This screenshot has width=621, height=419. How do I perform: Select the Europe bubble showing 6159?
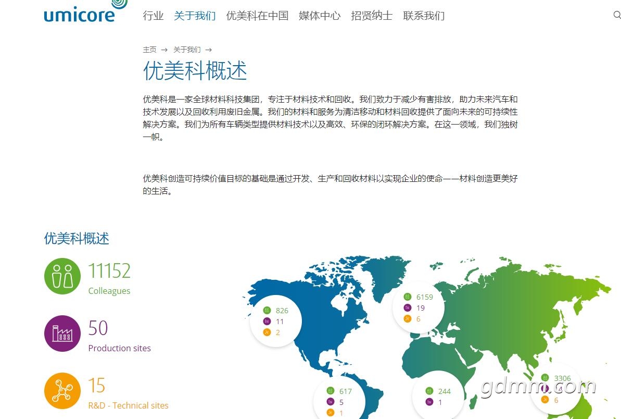pos(418,308)
